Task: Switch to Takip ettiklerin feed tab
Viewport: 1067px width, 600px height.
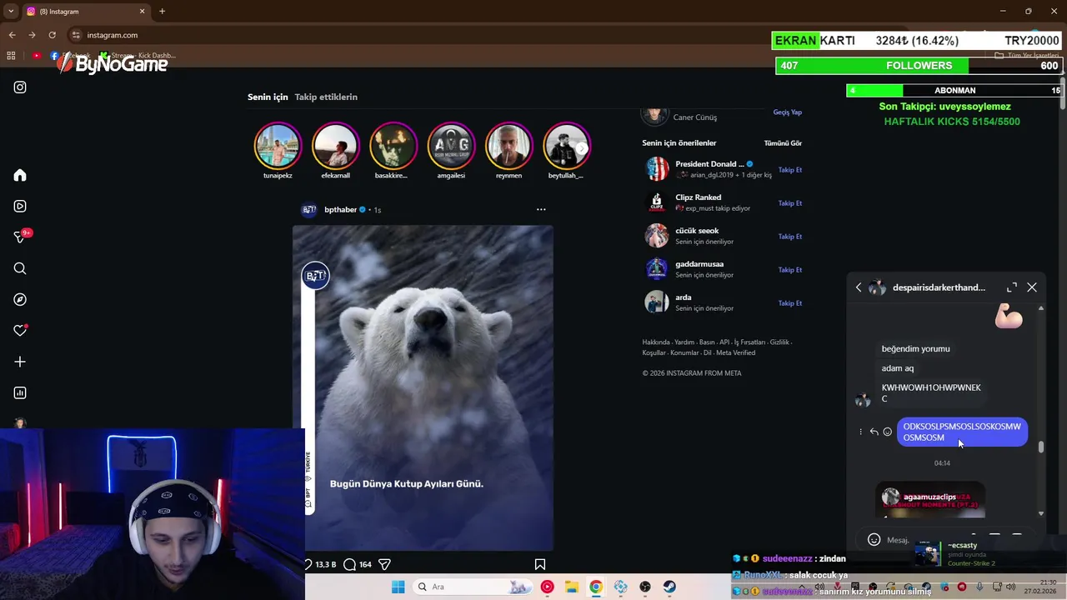Action: pyautogui.click(x=326, y=97)
